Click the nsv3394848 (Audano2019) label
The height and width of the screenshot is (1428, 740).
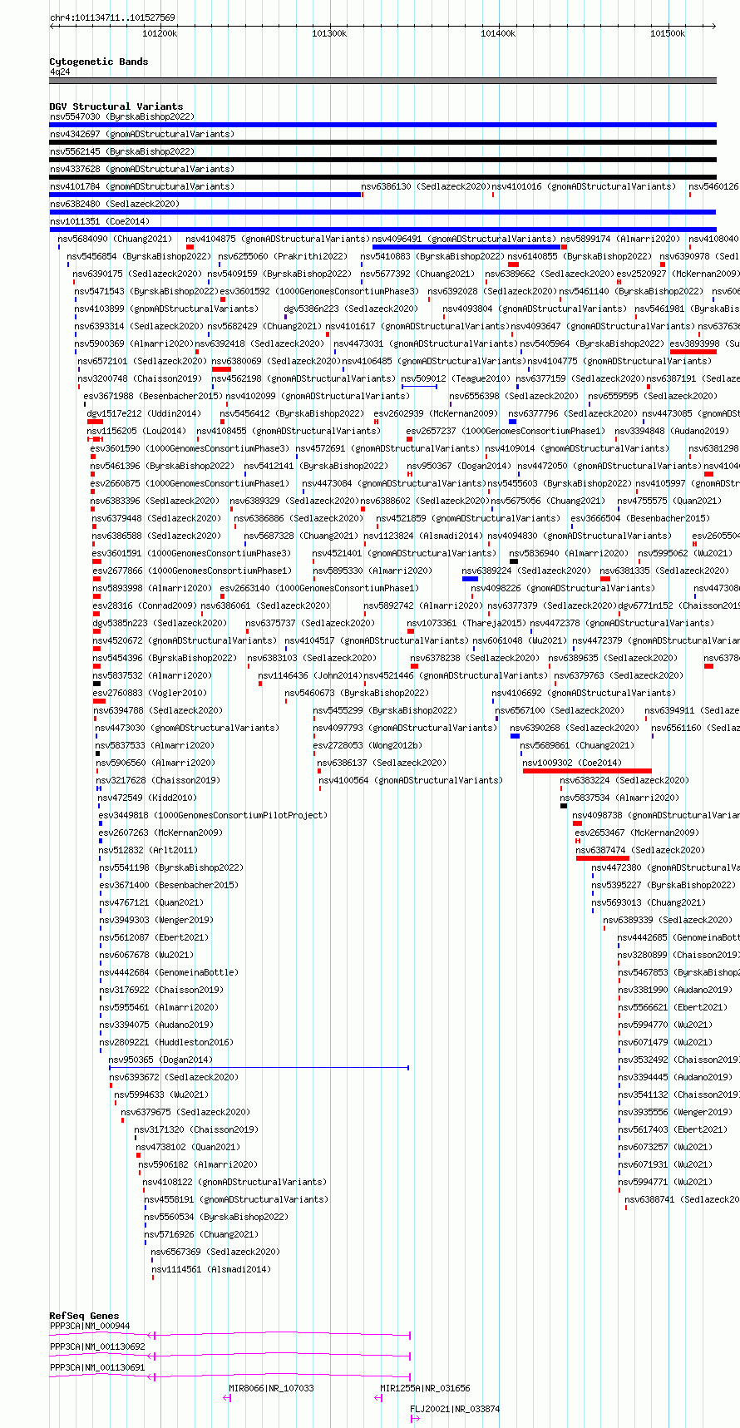tap(672, 431)
